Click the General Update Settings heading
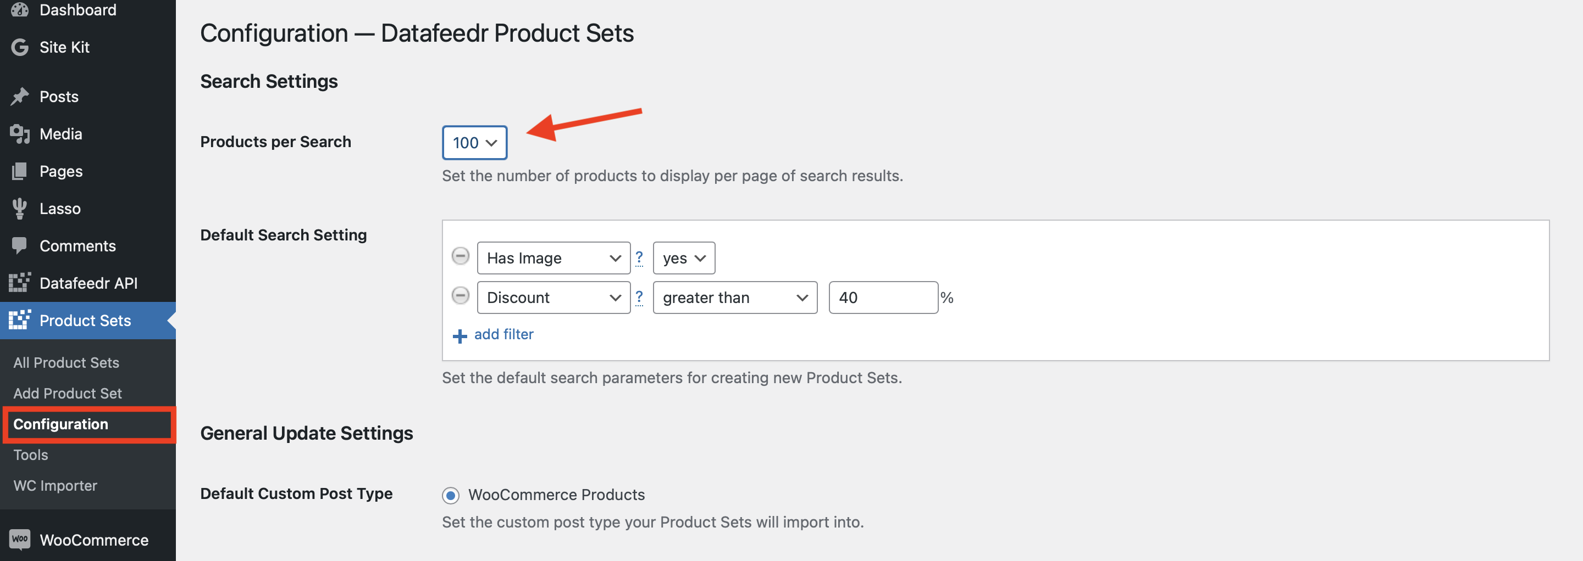This screenshot has height=561, width=1583. (x=307, y=433)
